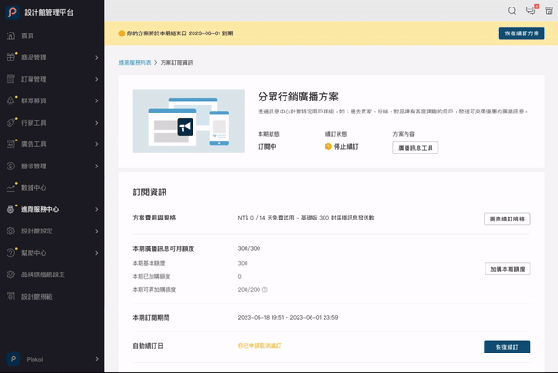Expand the 行銷工具 chevron
Image resolution: width=558 pixels, height=373 pixels.
[97, 123]
